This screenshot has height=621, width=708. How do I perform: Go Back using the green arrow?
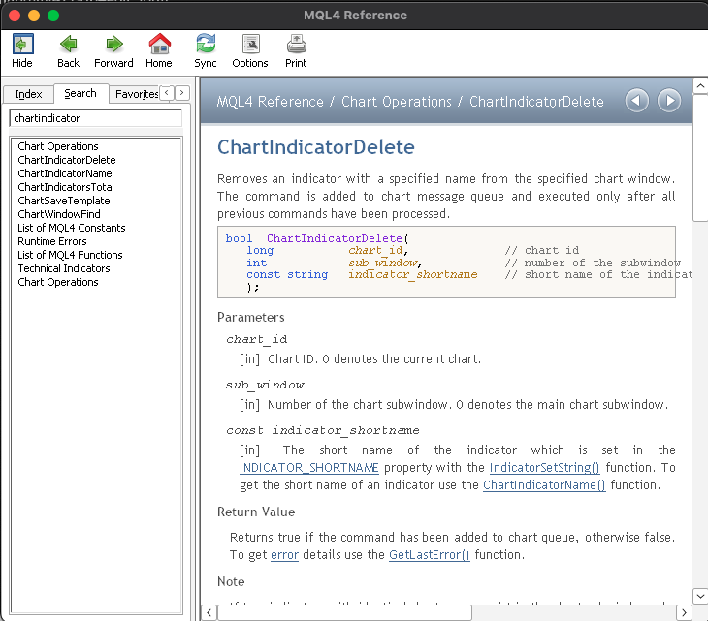click(x=68, y=50)
